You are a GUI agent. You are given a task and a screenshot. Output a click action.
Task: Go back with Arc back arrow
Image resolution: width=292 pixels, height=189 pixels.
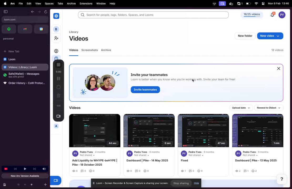pos(33,12)
